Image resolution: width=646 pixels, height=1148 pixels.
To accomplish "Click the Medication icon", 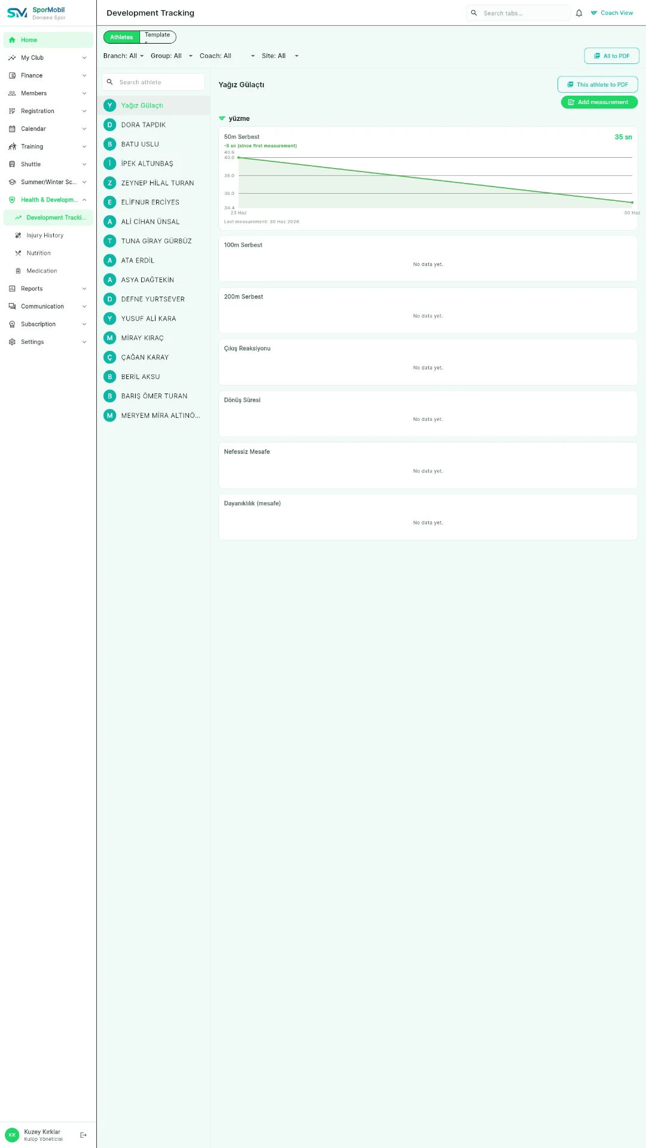I will pyautogui.click(x=18, y=271).
